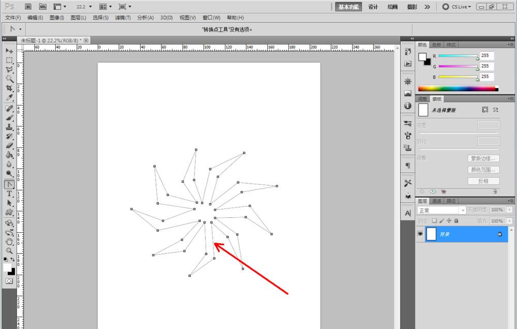
Task: Open the Info panel icon
Action: (x=408, y=106)
